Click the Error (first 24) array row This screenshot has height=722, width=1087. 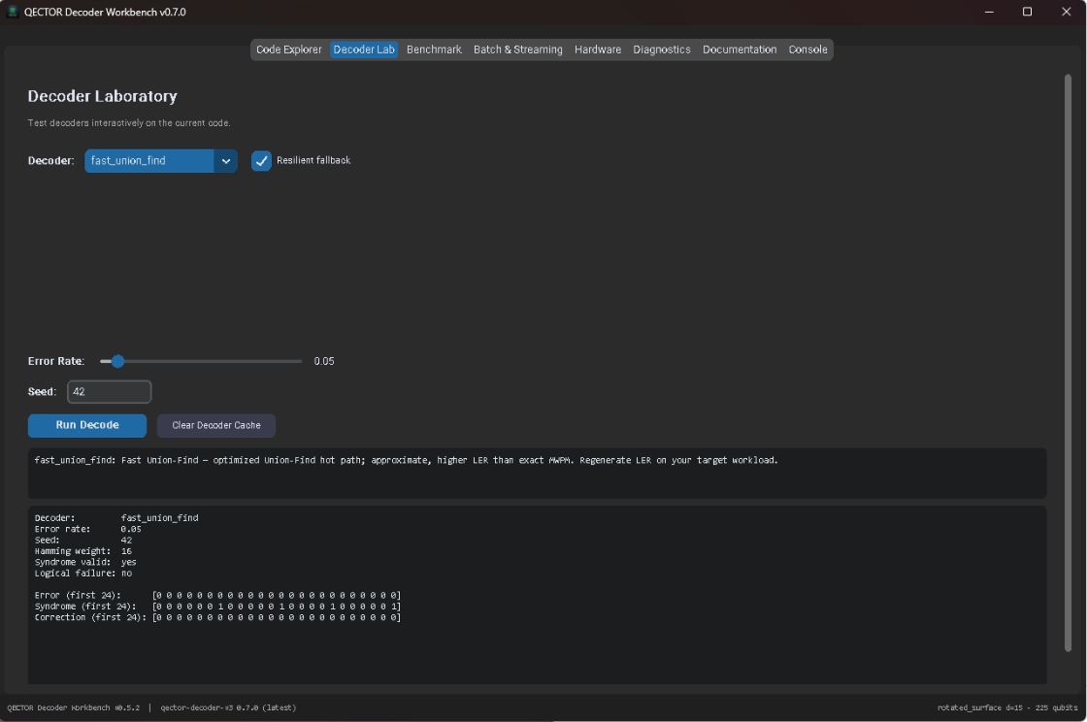(217, 595)
